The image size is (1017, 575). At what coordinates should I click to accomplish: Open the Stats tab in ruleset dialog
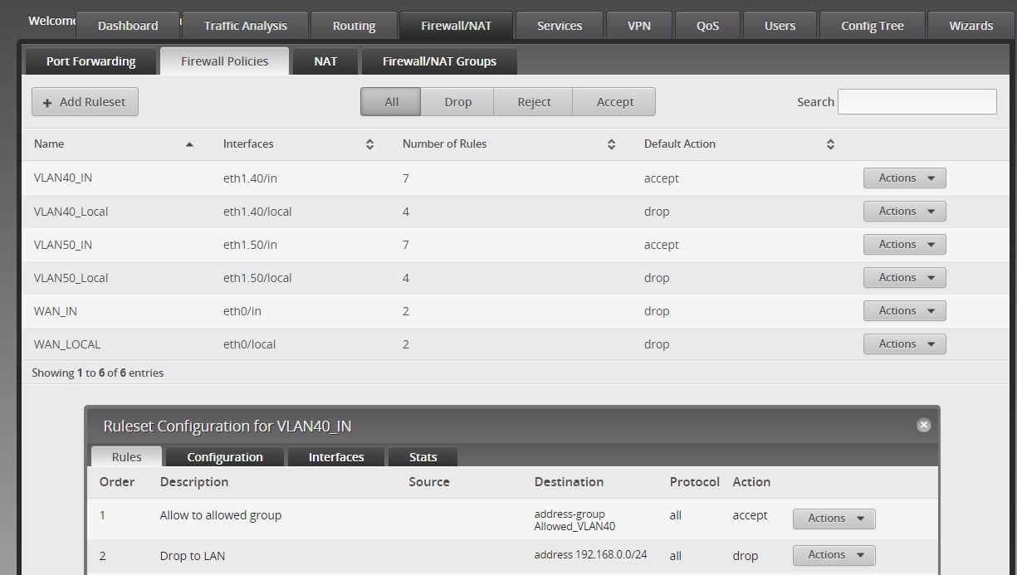[423, 457]
